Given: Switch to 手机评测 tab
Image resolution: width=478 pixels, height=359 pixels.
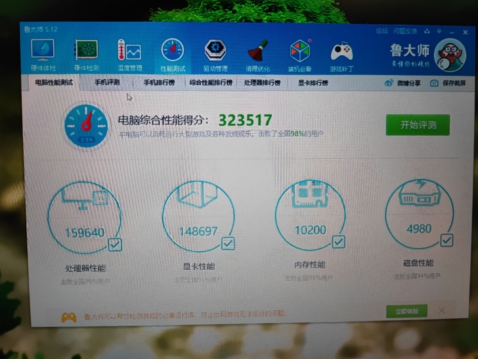Looking at the screenshot, I should 107,82.
